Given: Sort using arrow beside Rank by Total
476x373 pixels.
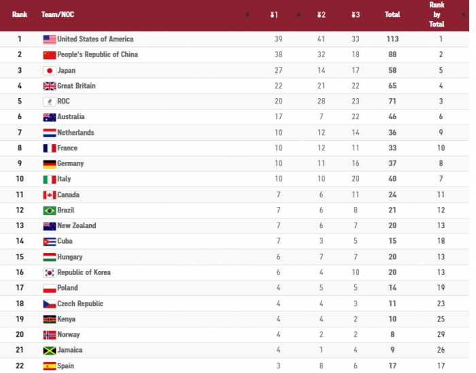Looking at the screenshot, I should click(x=464, y=14).
